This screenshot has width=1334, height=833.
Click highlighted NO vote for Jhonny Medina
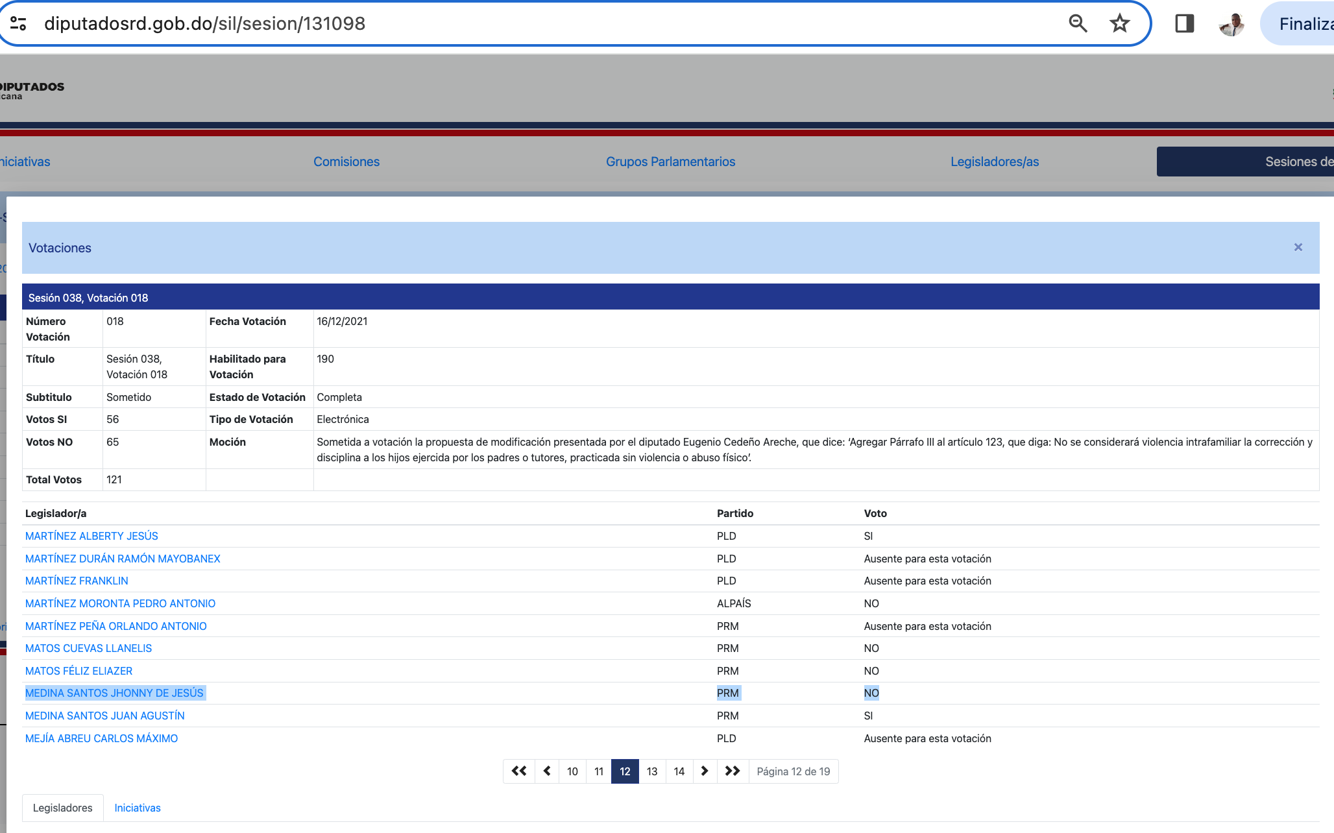pos(871,693)
